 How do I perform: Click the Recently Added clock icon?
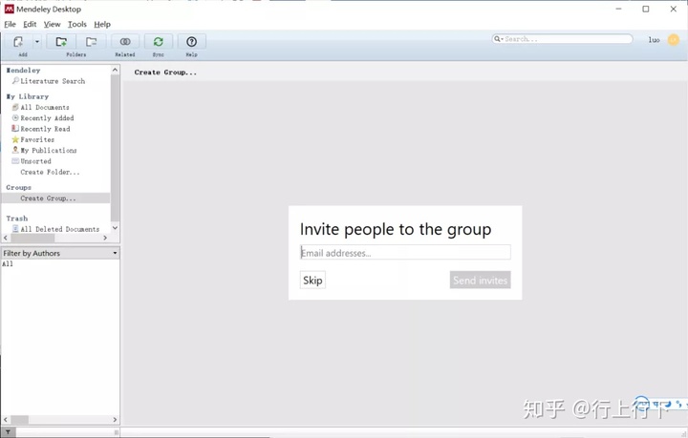pos(15,117)
